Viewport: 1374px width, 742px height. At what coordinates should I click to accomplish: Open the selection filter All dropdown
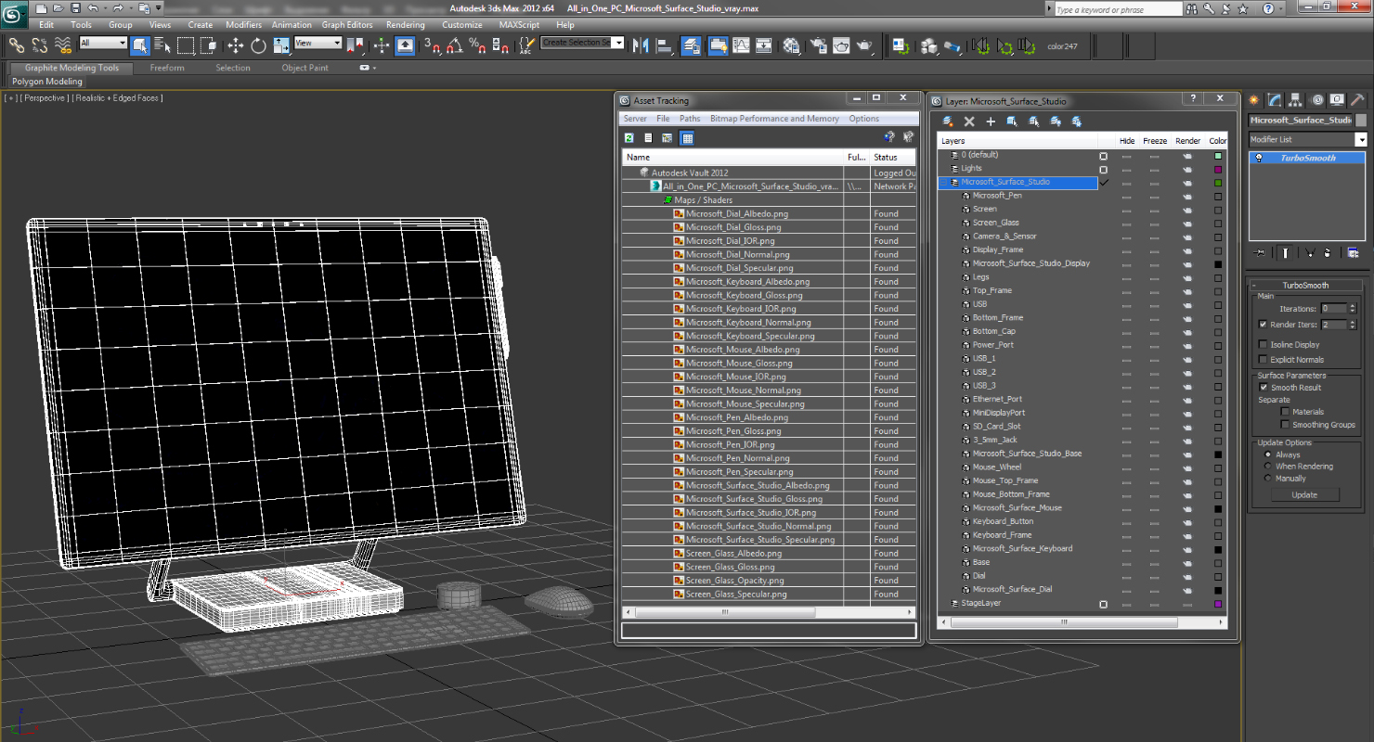click(103, 43)
